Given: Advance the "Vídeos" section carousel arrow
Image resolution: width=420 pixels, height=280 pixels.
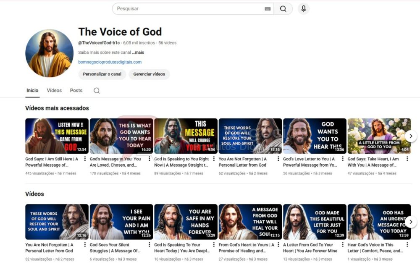Looking at the screenshot, I should [411, 222].
